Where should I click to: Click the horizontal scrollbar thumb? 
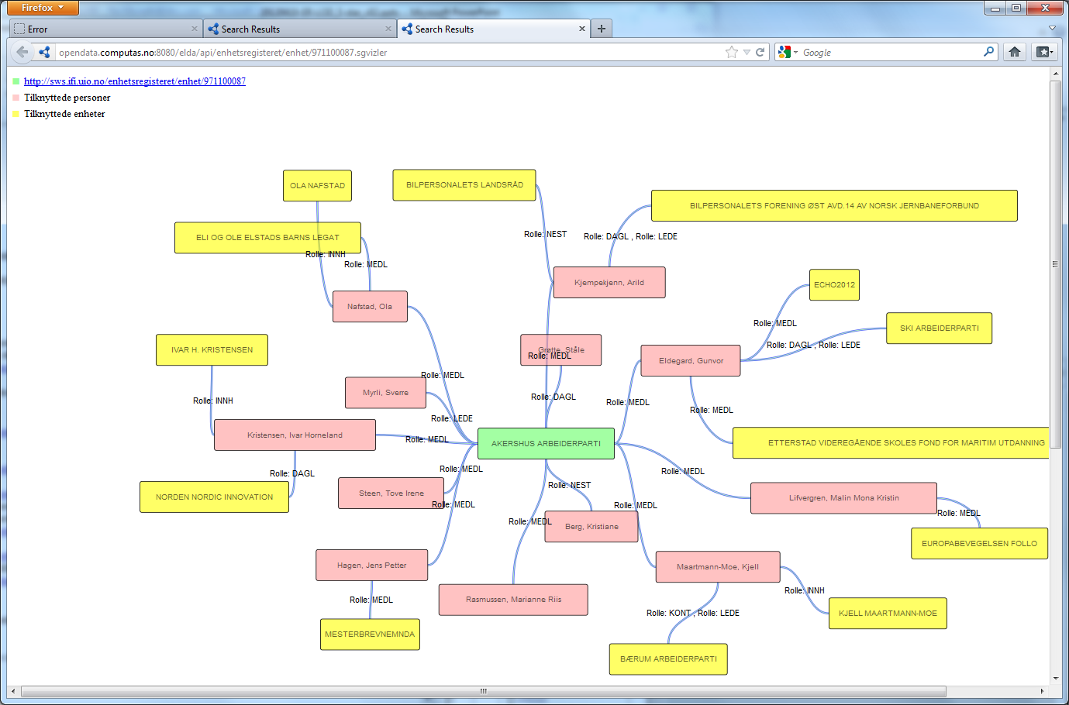coord(483,691)
